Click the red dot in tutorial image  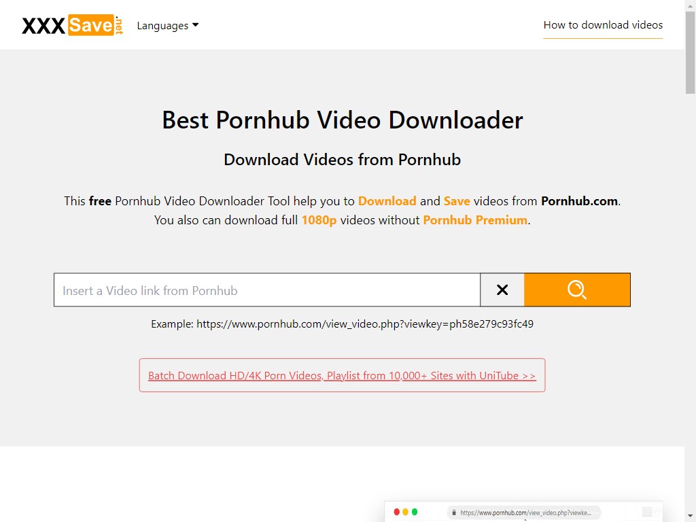pos(396,512)
